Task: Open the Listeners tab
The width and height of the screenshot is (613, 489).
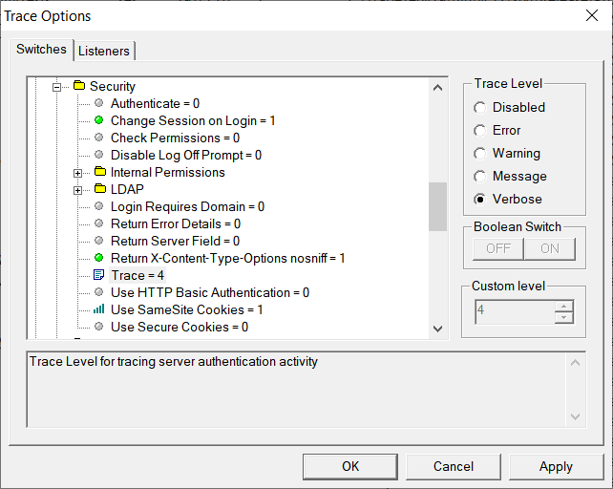Action: [x=104, y=51]
